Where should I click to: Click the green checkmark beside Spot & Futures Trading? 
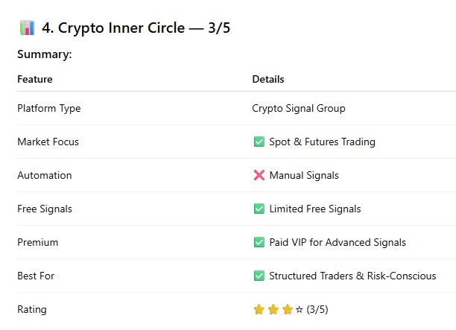click(259, 142)
